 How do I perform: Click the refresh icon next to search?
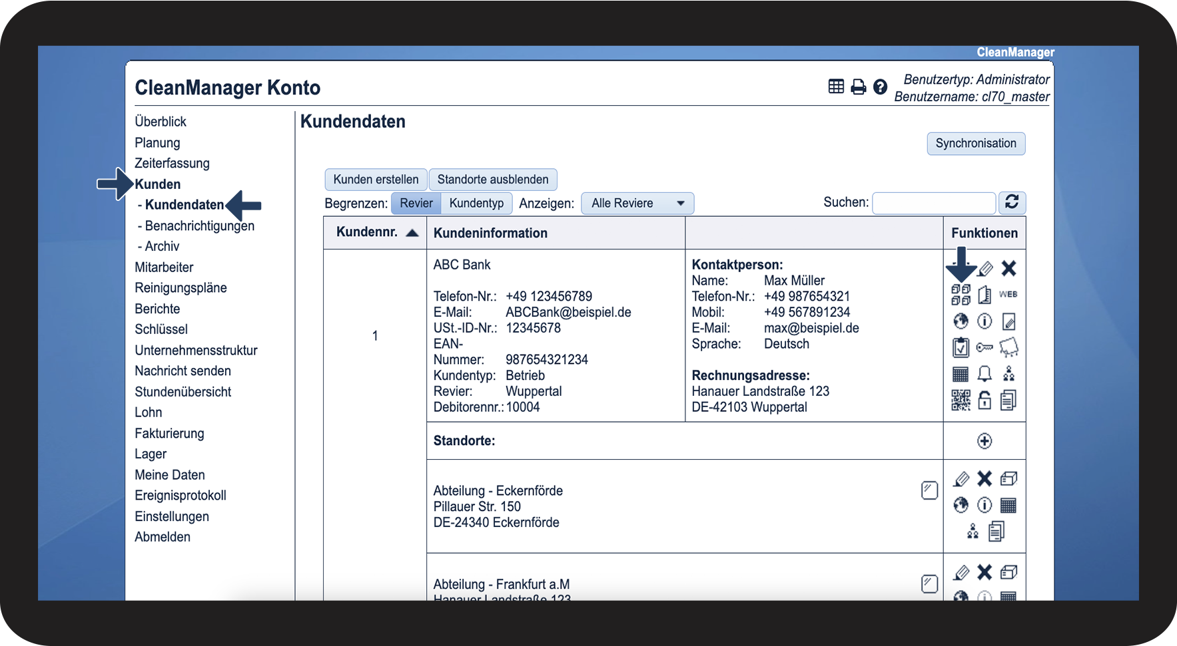(1012, 202)
